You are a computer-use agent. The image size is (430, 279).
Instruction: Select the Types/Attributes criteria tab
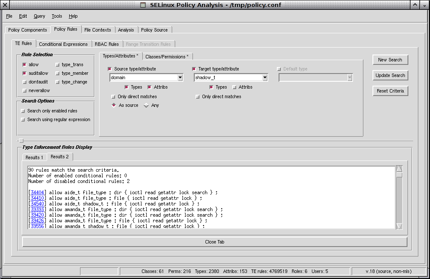coord(120,56)
